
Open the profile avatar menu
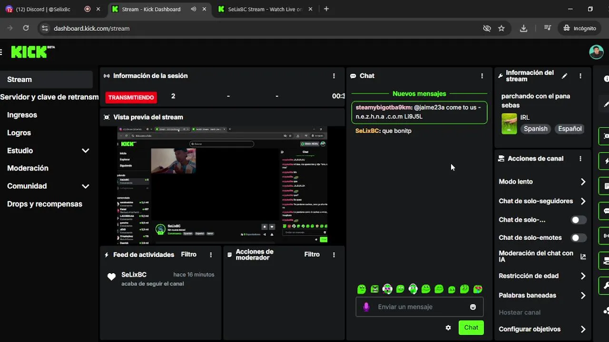click(x=596, y=52)
